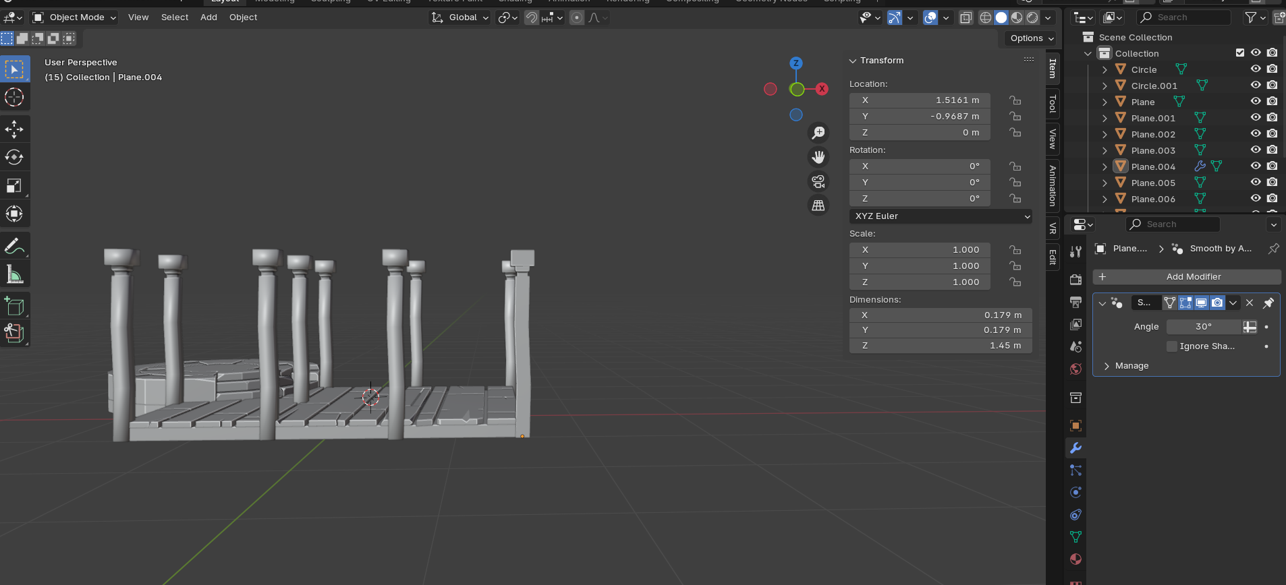The image size is (1286, 585).
Task: Switch to the Tool sidebar tab
Action: [1053, 104]
